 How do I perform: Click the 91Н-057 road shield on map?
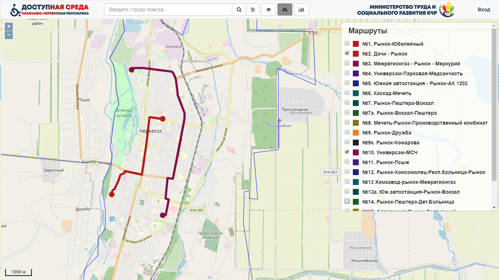pos(330,171)
